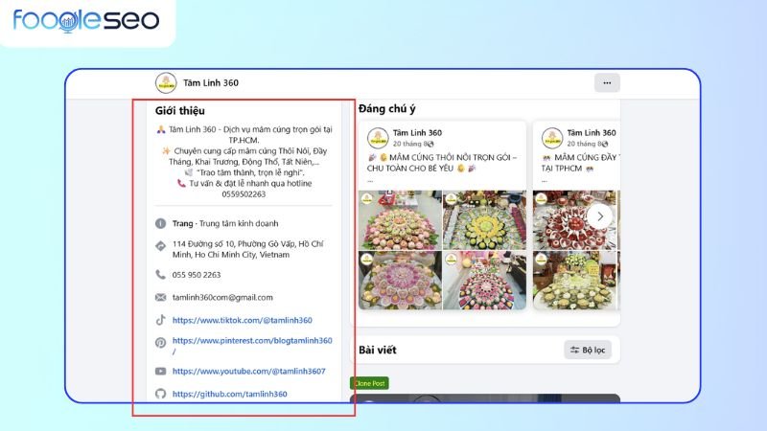The image size is (767, 431).
Task: Click the YouTube icon in the intro section
Action: pyautogui.click(x=160, y=371)
